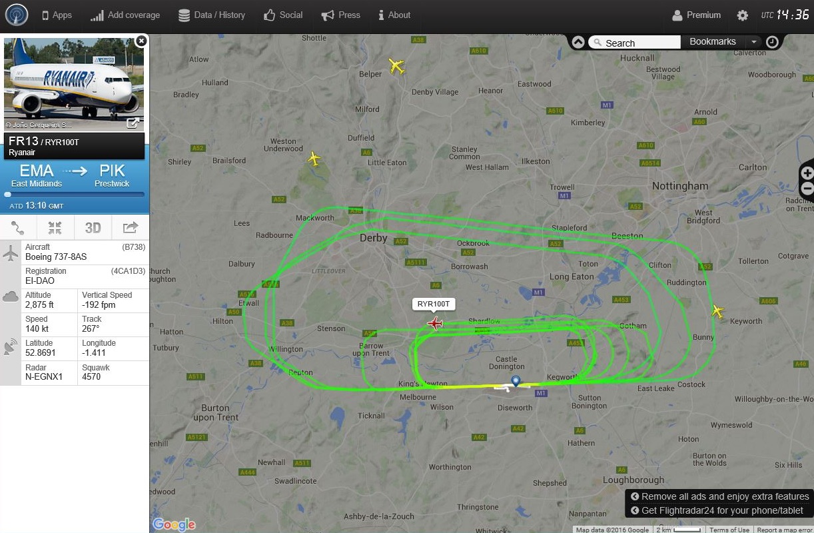Click the center-on-aircraft arrows icon
This screenshot has width=814, height=533.
point(55,228)
